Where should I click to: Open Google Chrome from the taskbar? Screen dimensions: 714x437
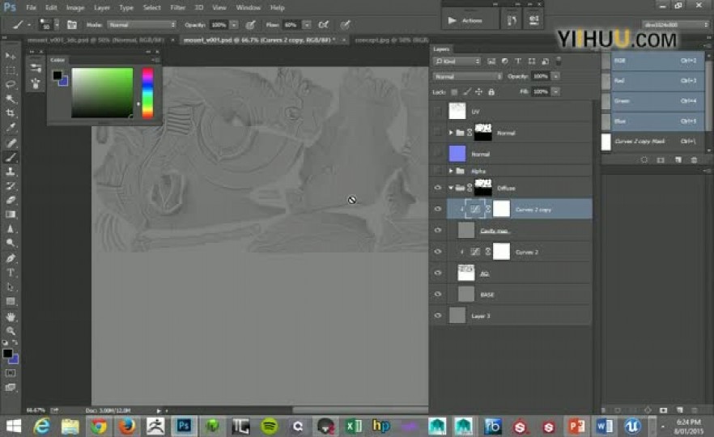pos(99,426)
